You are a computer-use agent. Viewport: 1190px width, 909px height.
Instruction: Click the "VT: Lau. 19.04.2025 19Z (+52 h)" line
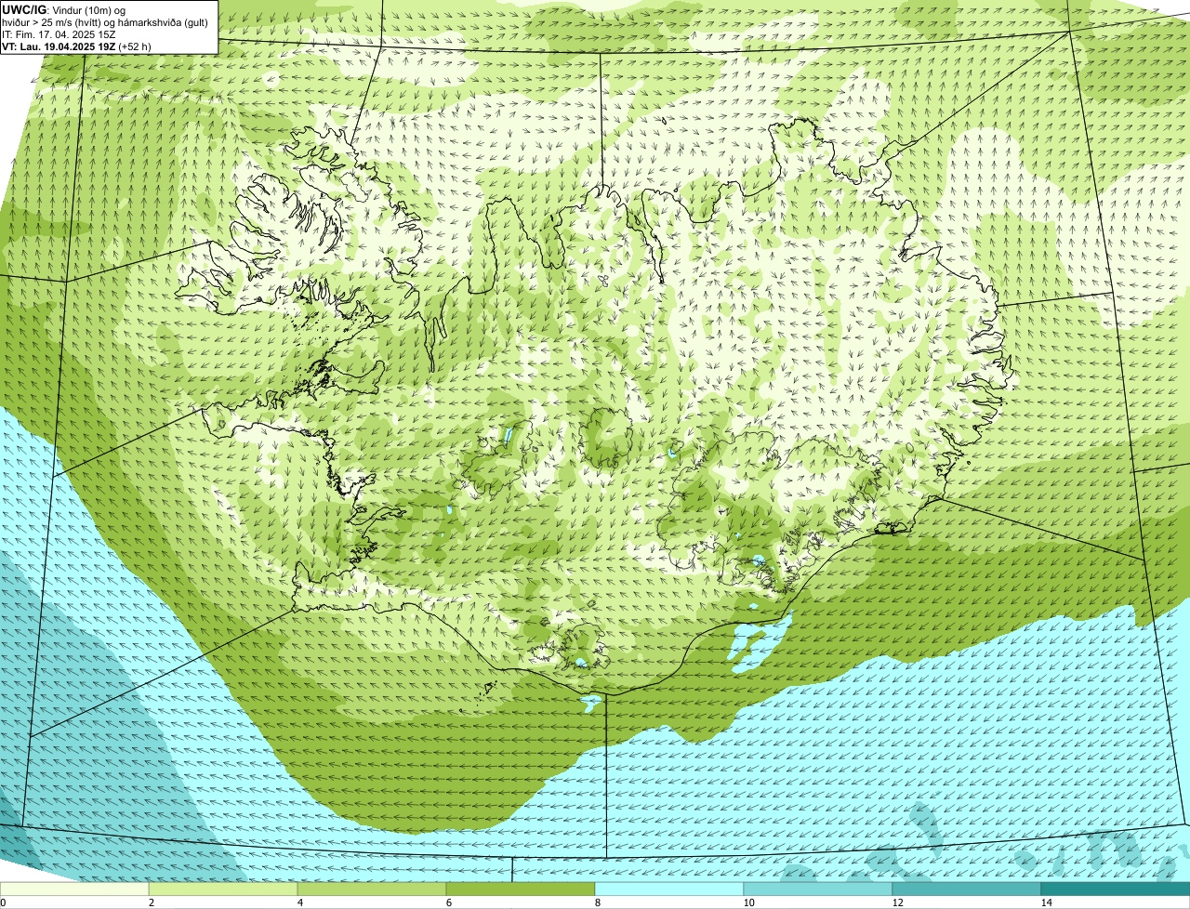pyautogui.click(x=77, y=46)
